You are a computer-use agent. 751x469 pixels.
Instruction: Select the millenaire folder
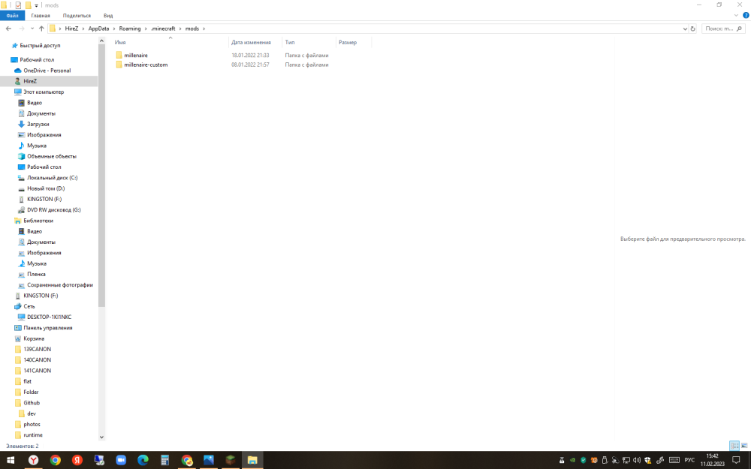click(135, 56)
